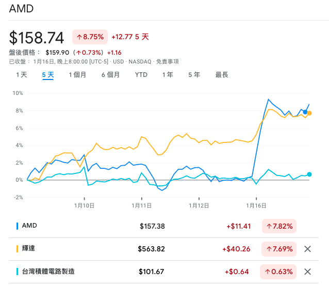Viewport: 329px width, 287px height.
Task: Click the 1月10日 axis date label
Action: pyautogui.click(x=84, y=205)
